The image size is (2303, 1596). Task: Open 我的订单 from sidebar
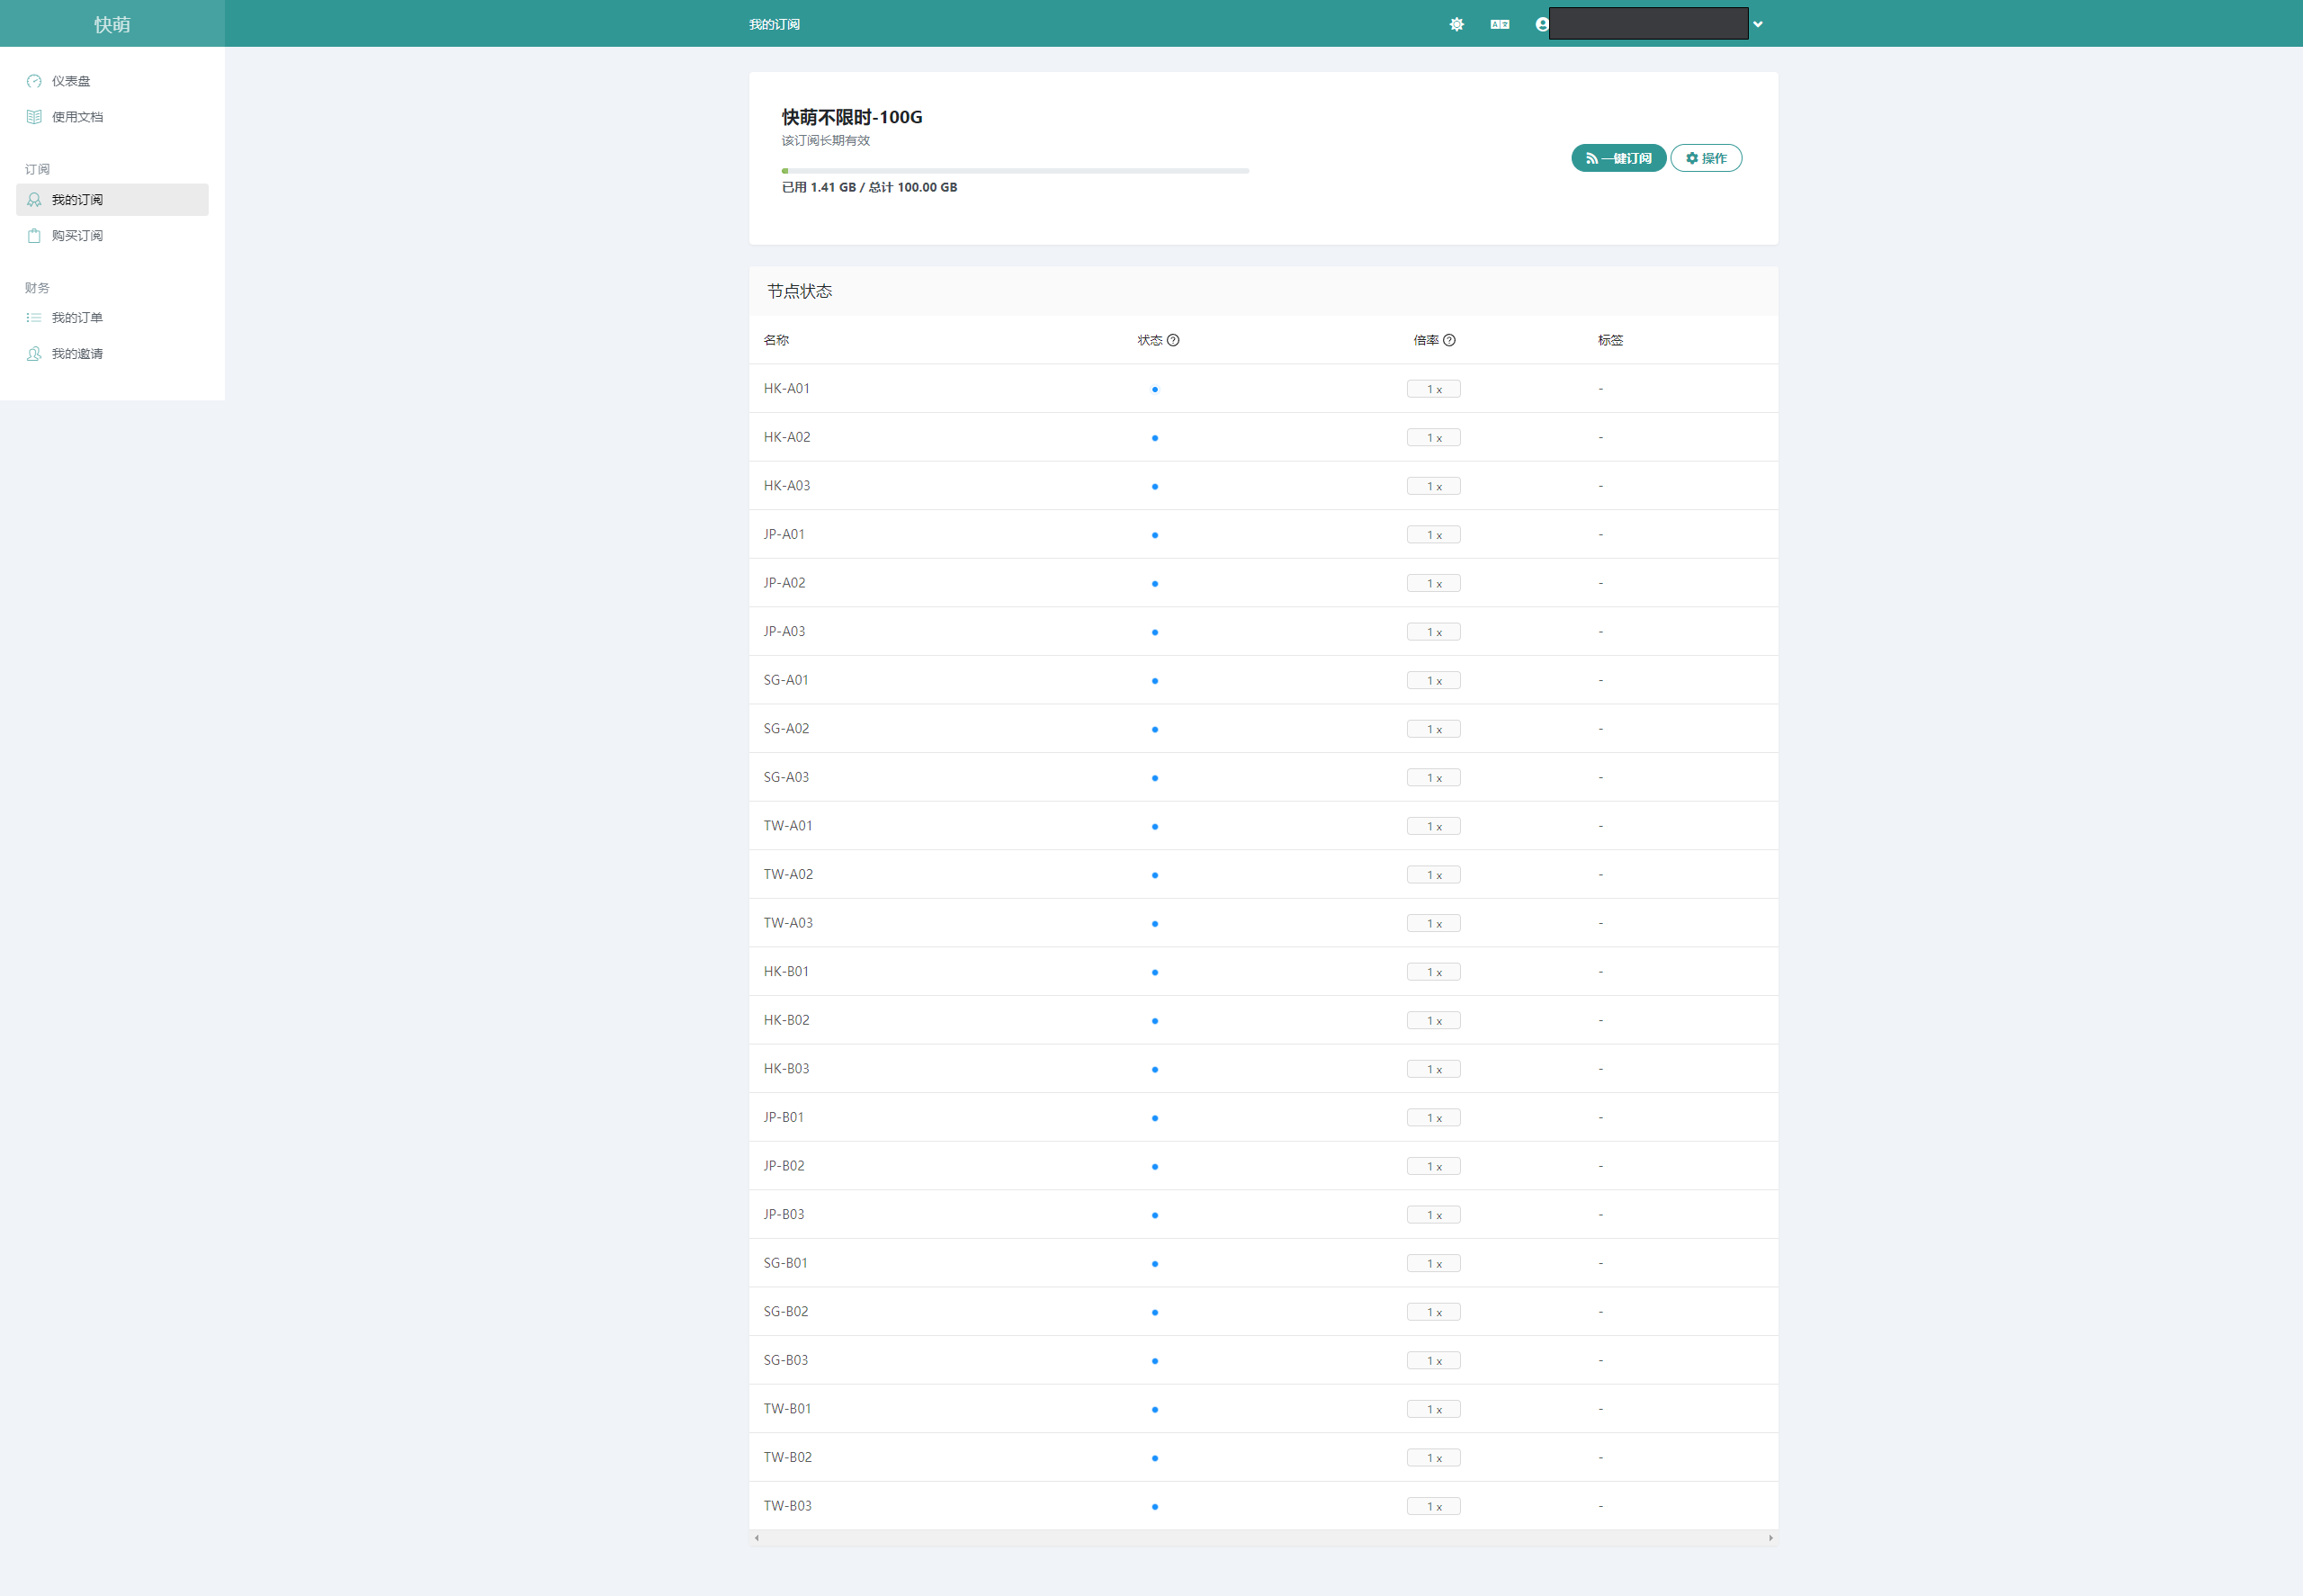click(77, 318)
